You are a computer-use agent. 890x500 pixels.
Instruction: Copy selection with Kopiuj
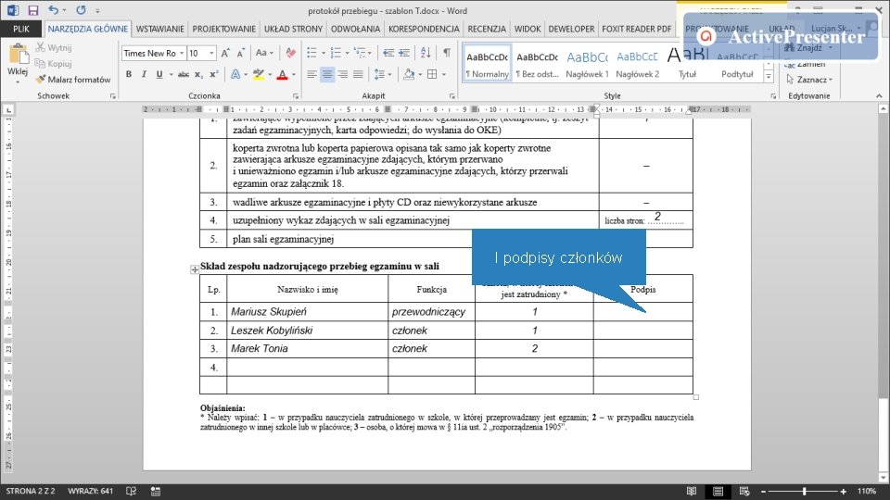point(54,64)
